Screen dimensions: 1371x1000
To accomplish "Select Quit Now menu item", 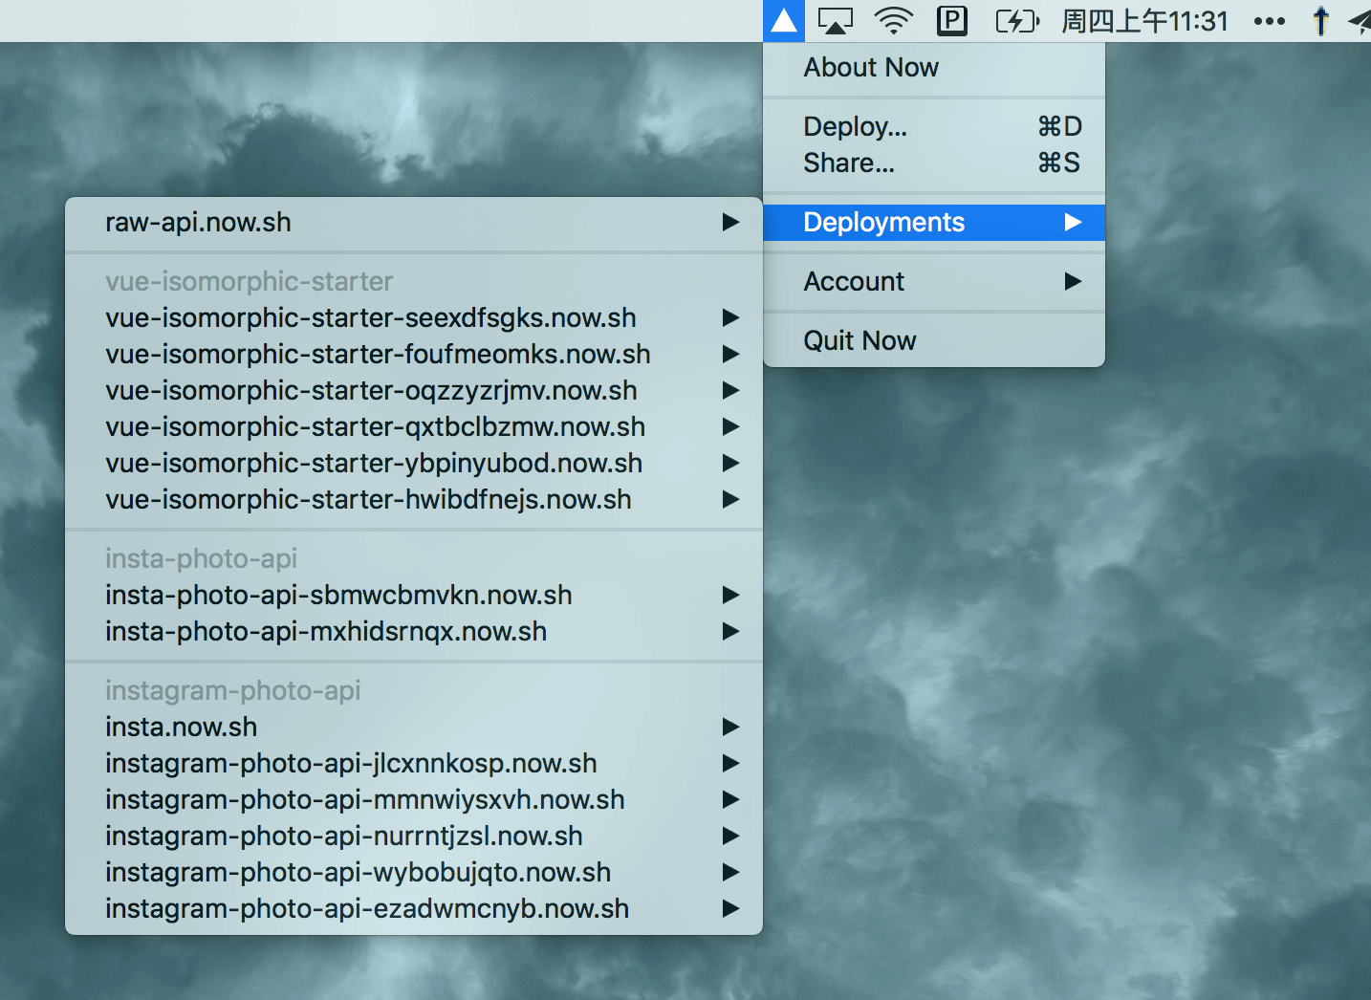I will tap(934, 341).
